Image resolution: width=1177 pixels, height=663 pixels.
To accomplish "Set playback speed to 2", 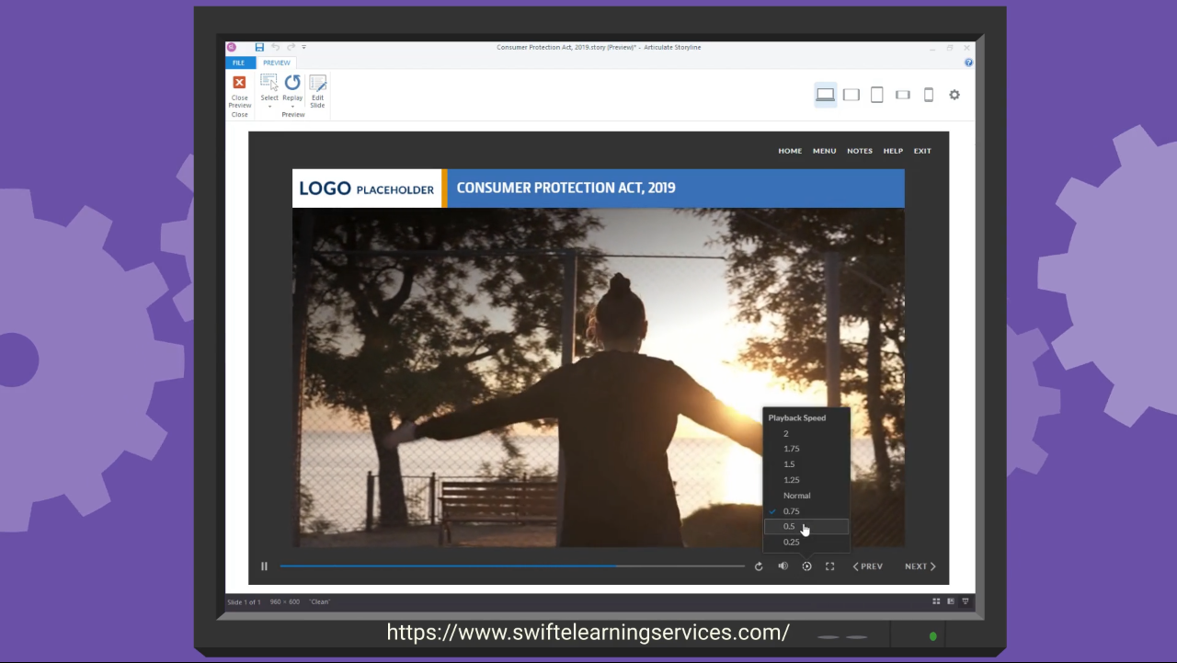I will pos(806,433).
